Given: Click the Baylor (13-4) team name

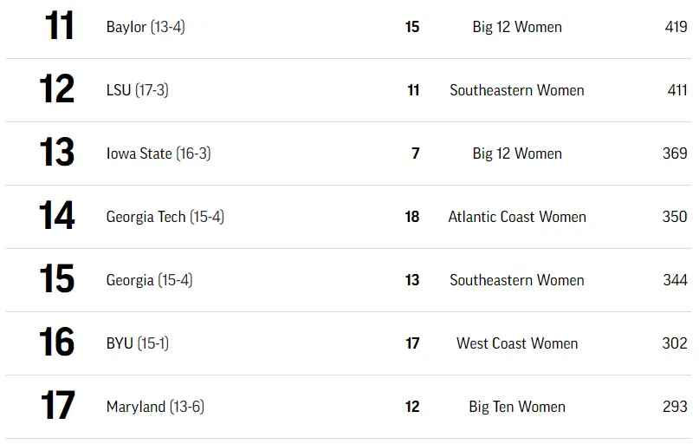Looking at the screenshot, I should [145, 27].
